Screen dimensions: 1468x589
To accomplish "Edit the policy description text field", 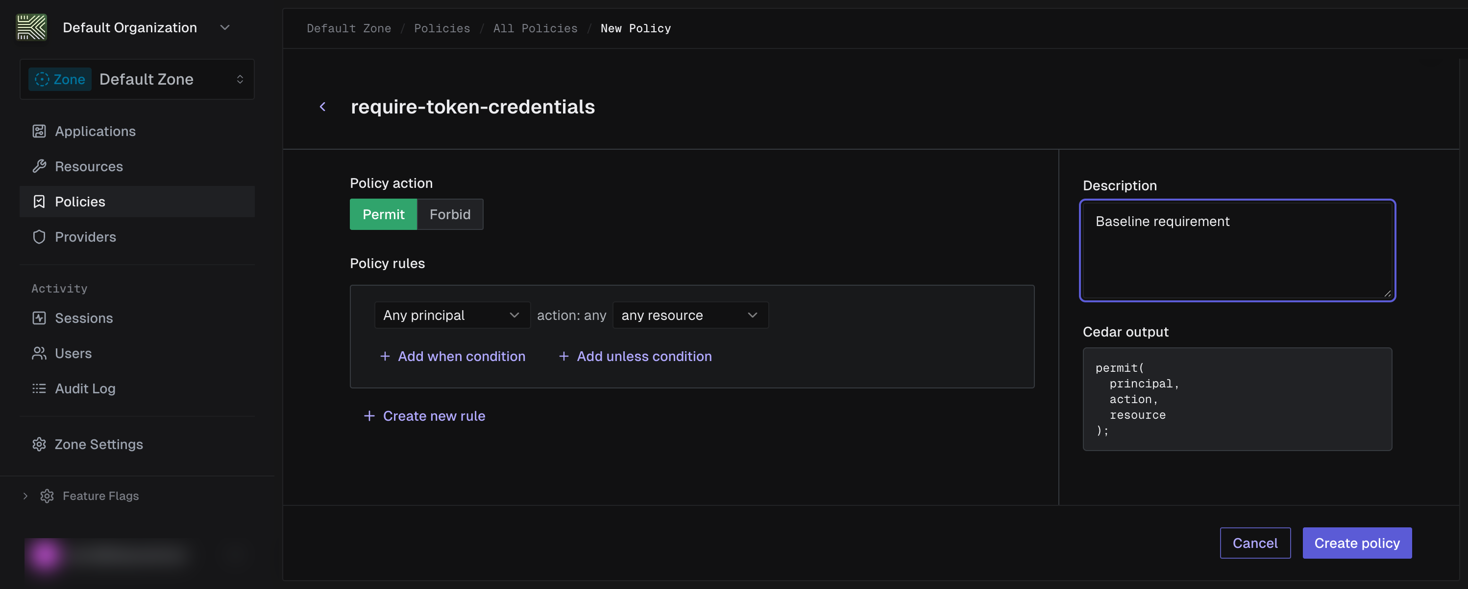I will [x=1237, y=250].
